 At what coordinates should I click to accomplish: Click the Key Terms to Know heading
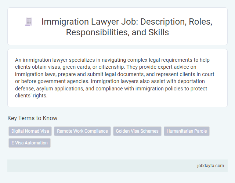[32, 118]
